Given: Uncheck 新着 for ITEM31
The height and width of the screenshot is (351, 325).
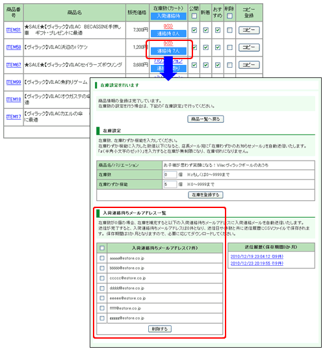Looking at the screenshot, I should 206,30.
